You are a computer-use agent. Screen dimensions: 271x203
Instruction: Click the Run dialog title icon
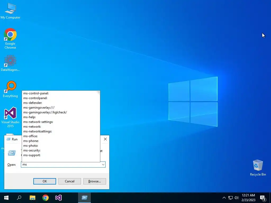coord(8,139)
